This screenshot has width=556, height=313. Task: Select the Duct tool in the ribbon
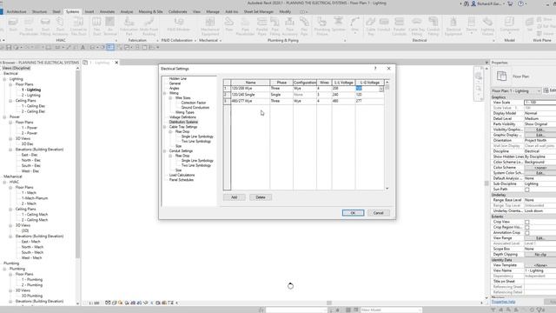[13, 25]
